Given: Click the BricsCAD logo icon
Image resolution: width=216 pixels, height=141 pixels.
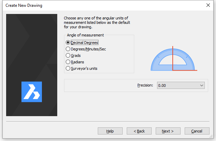Looking at the screenshot, I should (x=32, y=92).
